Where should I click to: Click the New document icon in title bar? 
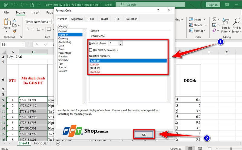(x=32, y=5)
